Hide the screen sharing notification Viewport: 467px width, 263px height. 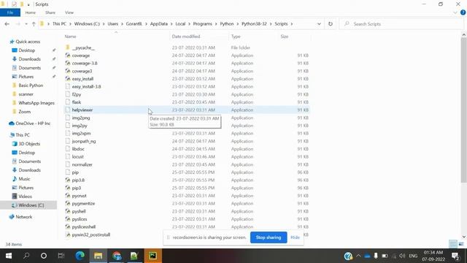pos(295,237)
